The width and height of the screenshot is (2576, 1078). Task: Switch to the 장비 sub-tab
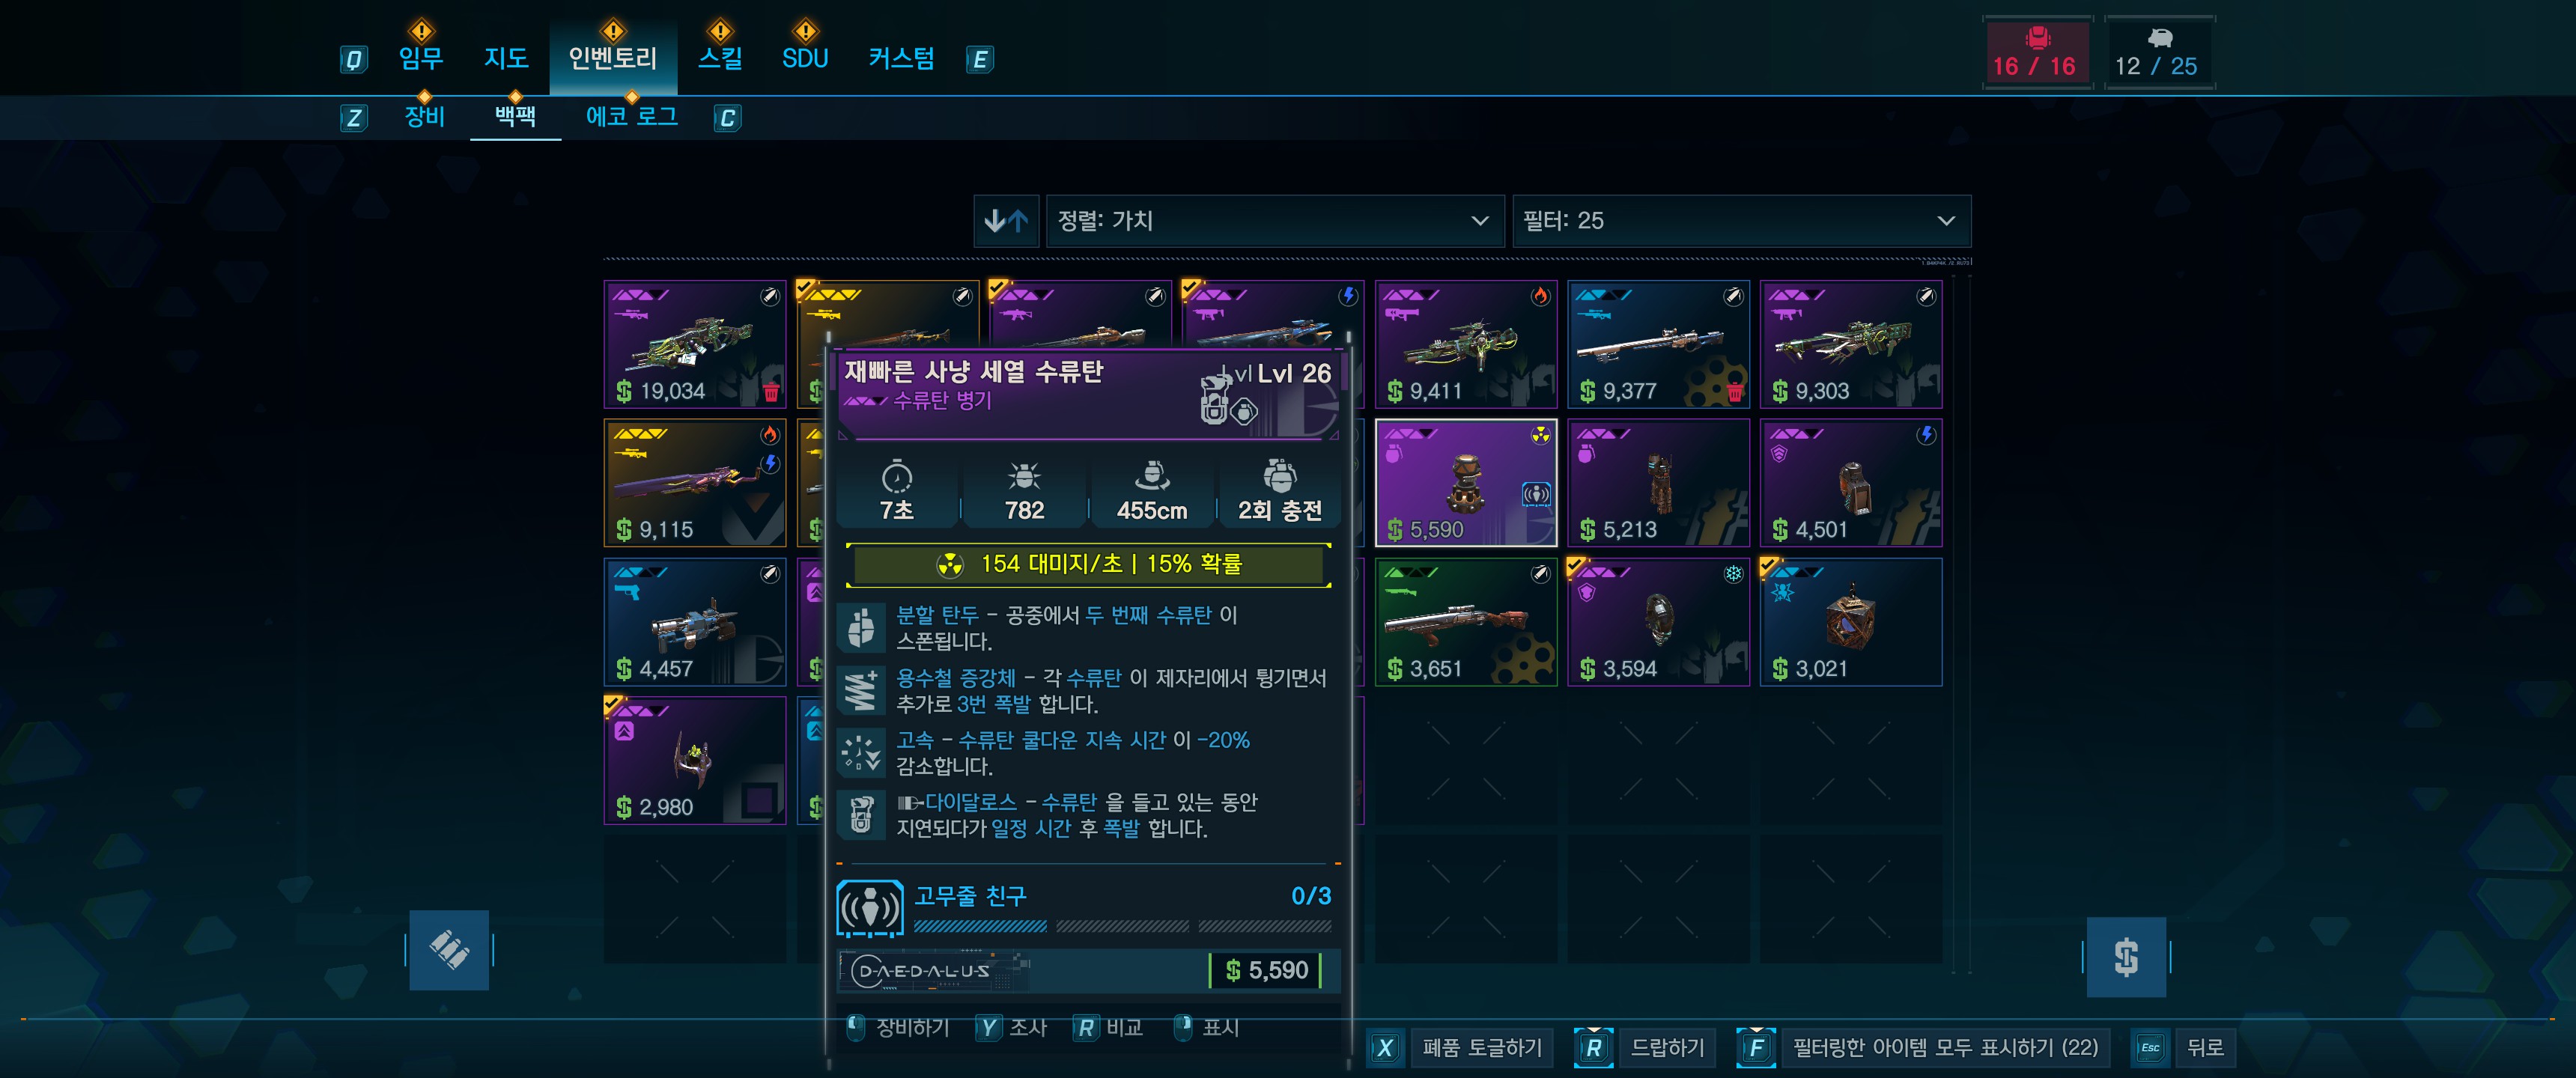pos(424,116)
